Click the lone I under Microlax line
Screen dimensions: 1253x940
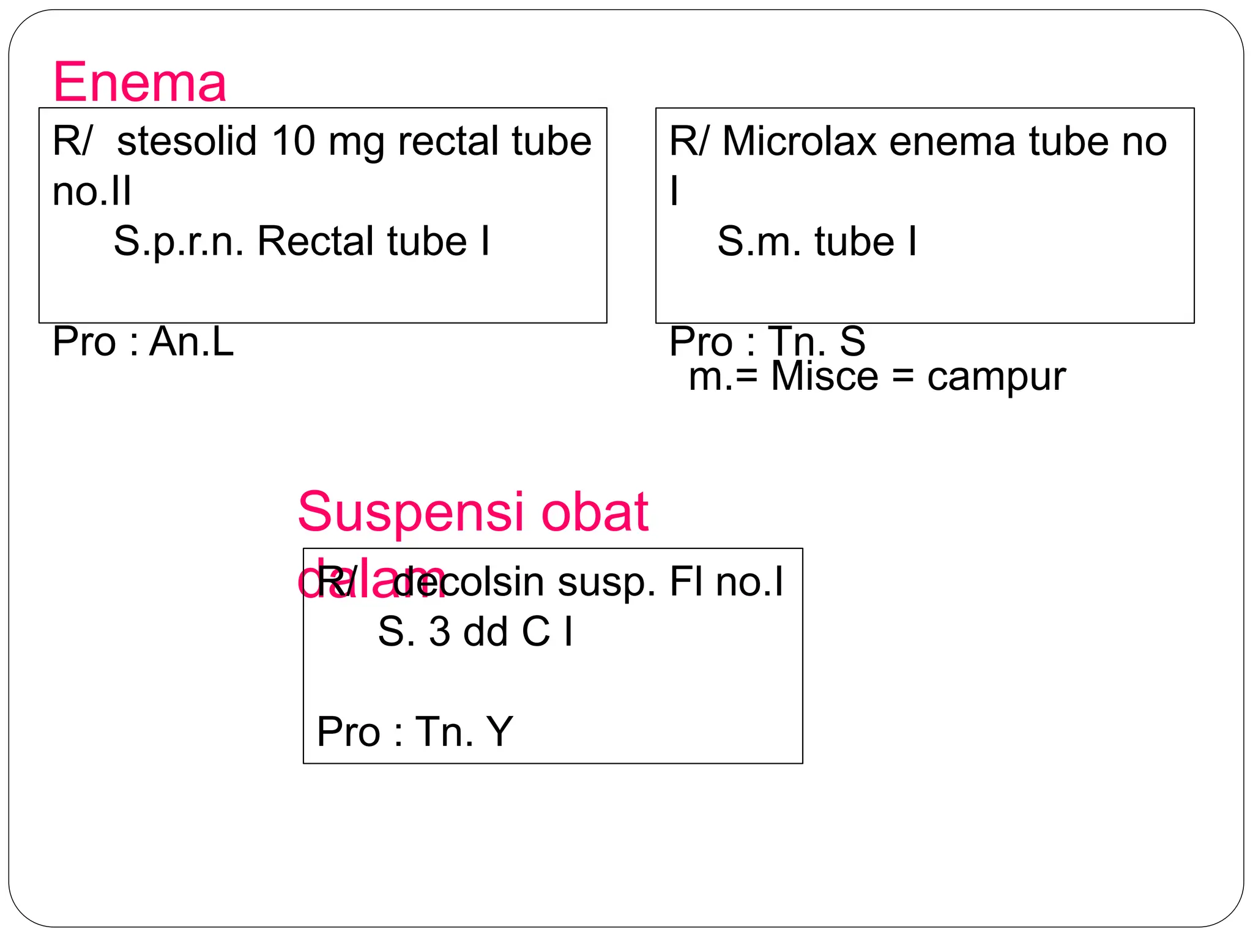674,191
